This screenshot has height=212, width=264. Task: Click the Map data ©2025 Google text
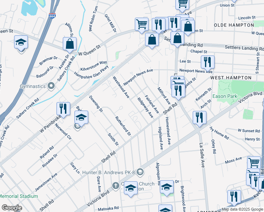(242, 210)
